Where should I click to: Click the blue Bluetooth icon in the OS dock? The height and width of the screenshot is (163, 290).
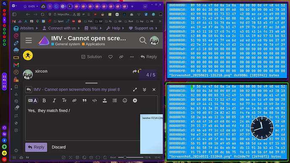(x=5, y=140)
